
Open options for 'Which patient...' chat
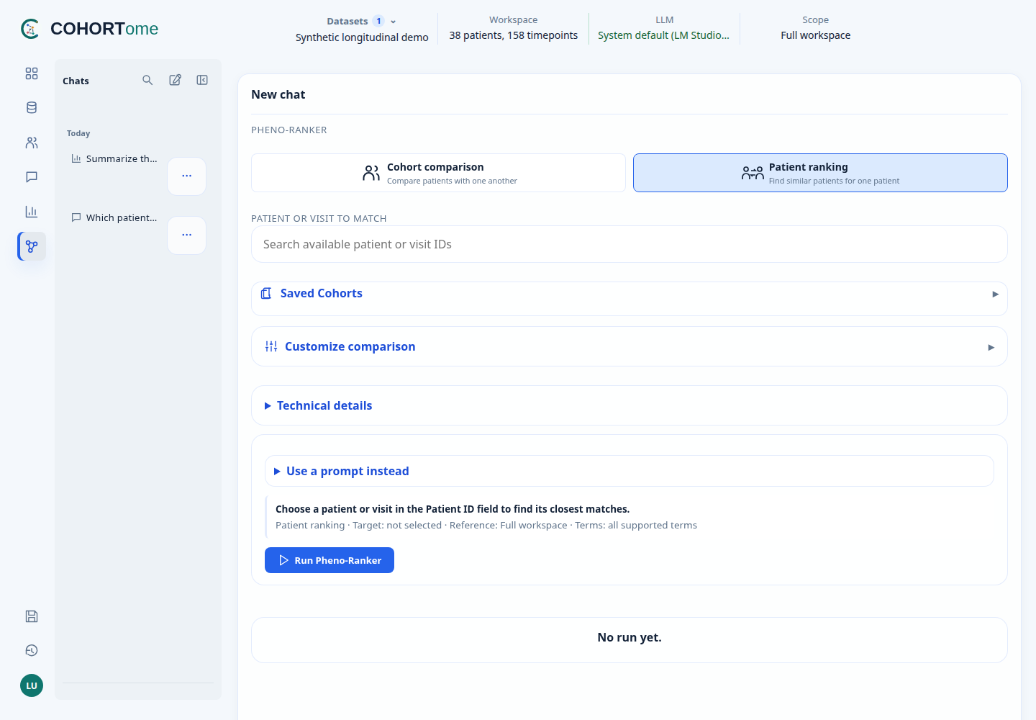[x=187, y=235]
